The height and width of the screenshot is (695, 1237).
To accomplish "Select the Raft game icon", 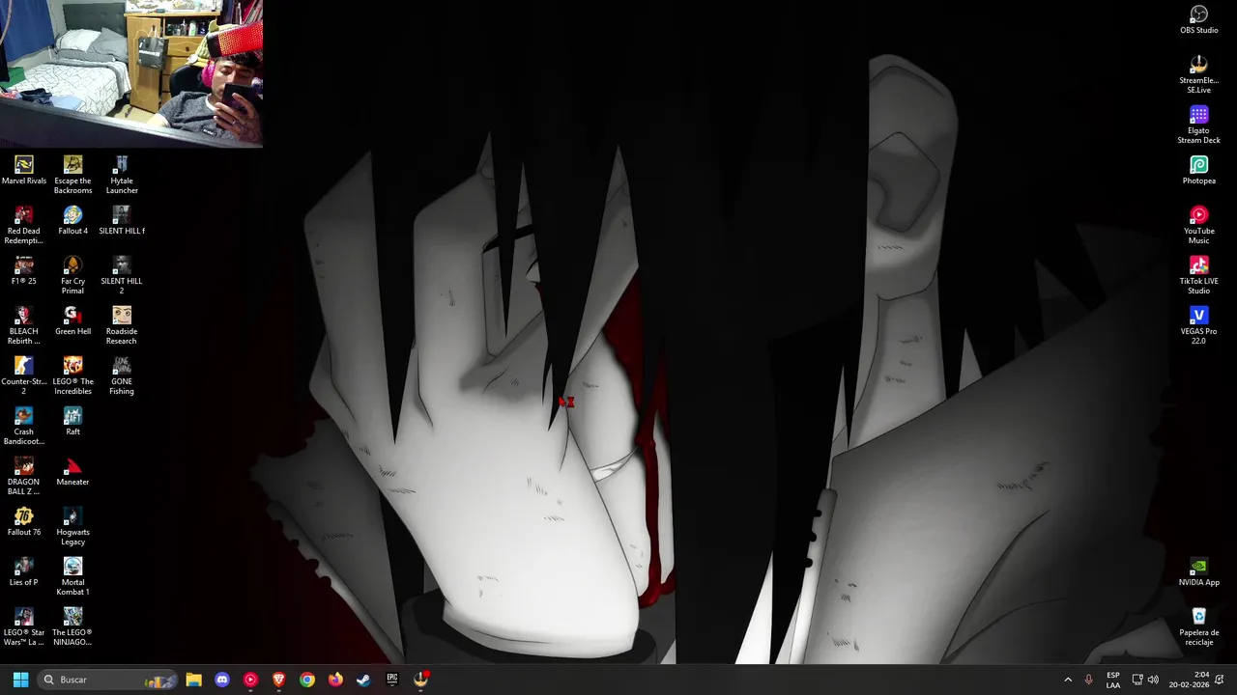I will click(x=72, y=422).
